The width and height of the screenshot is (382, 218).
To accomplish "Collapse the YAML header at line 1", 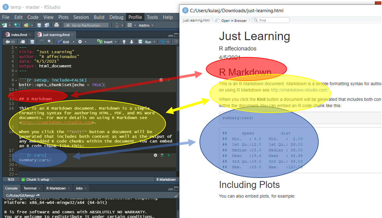I will (x=16, y=47).
